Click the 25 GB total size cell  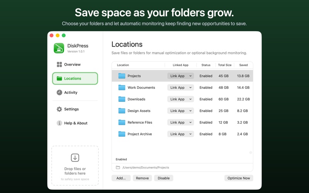click(224, 111)
